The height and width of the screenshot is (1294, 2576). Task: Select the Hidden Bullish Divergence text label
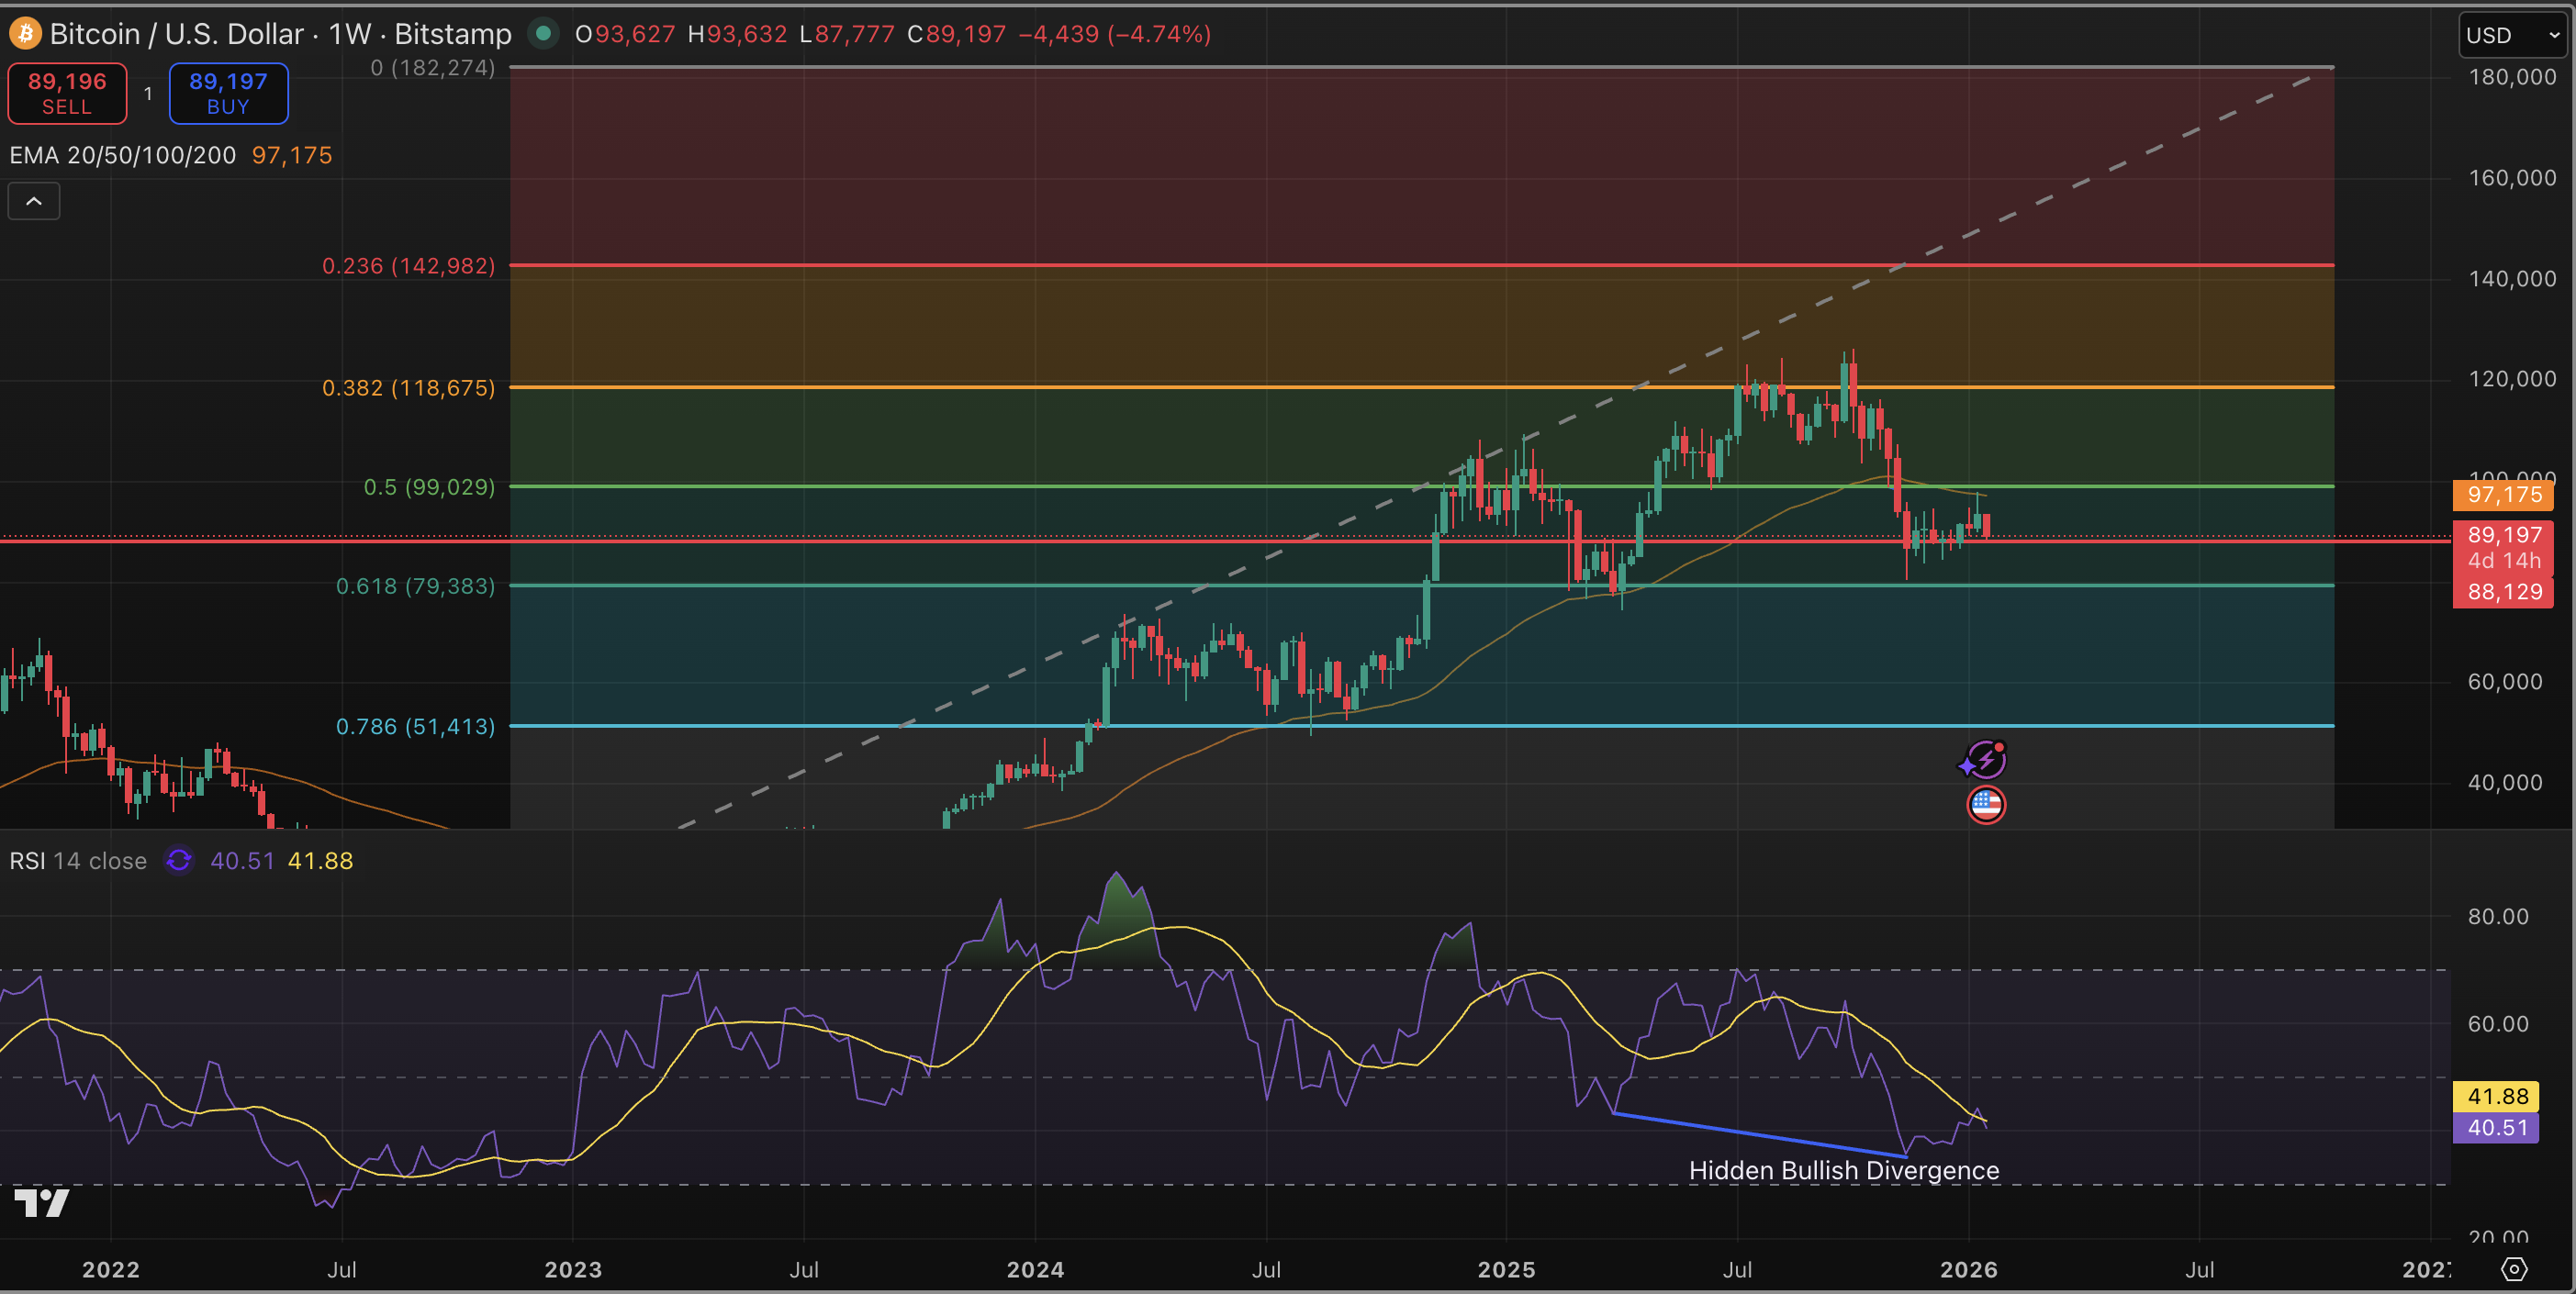click(1843, 1170)
